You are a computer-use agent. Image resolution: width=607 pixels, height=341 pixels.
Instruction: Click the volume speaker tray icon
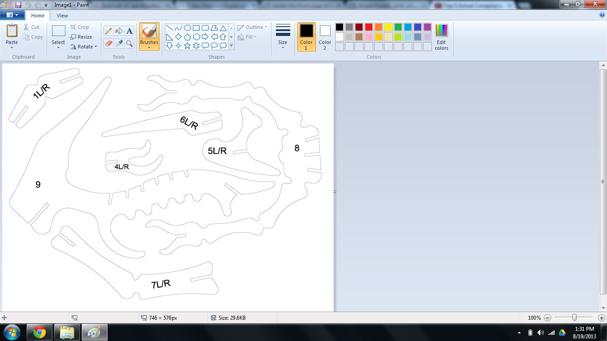(540, 333)
